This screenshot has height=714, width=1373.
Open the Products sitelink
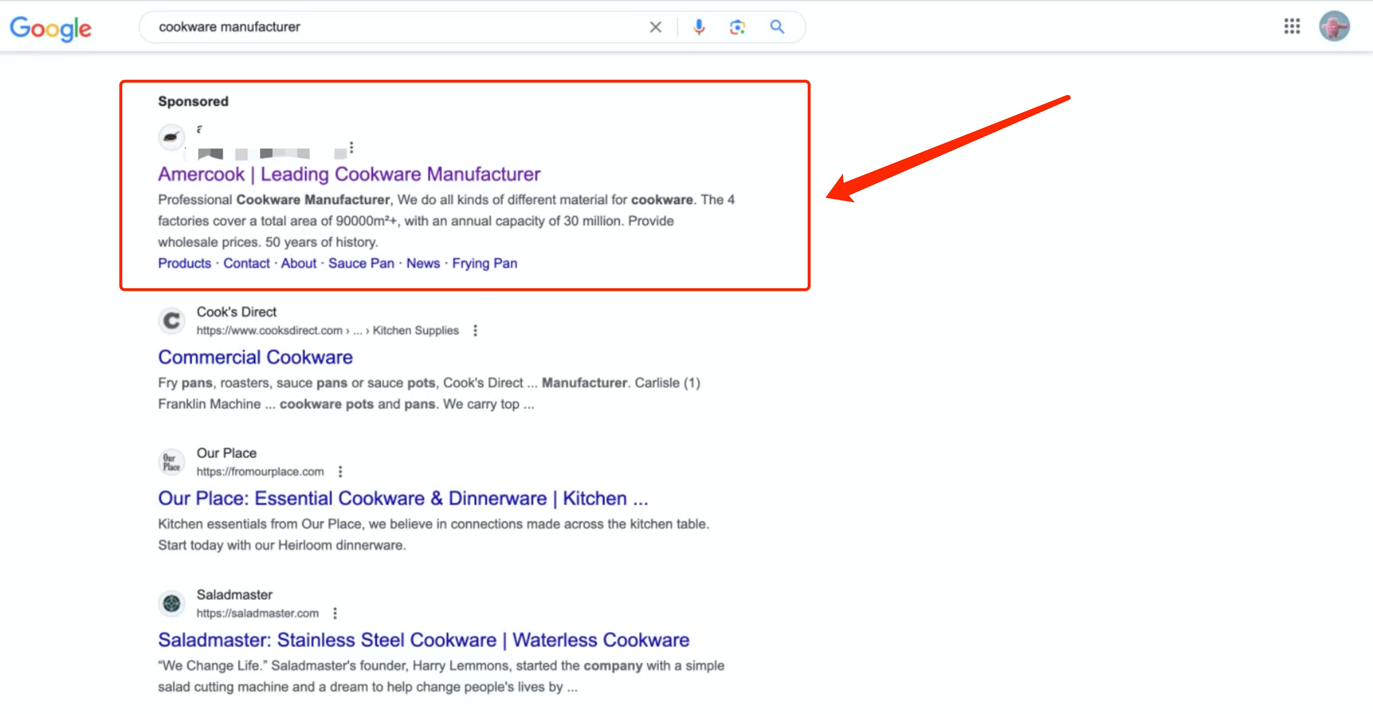pyautogui.click(x=185, y=263)
